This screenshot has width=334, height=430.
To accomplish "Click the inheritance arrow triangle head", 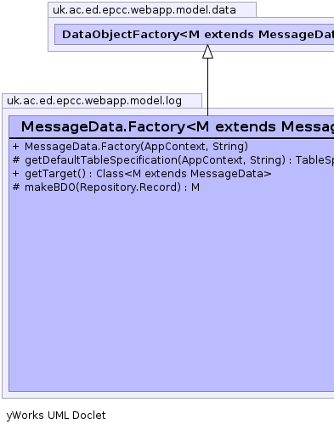I will (207, 52).
